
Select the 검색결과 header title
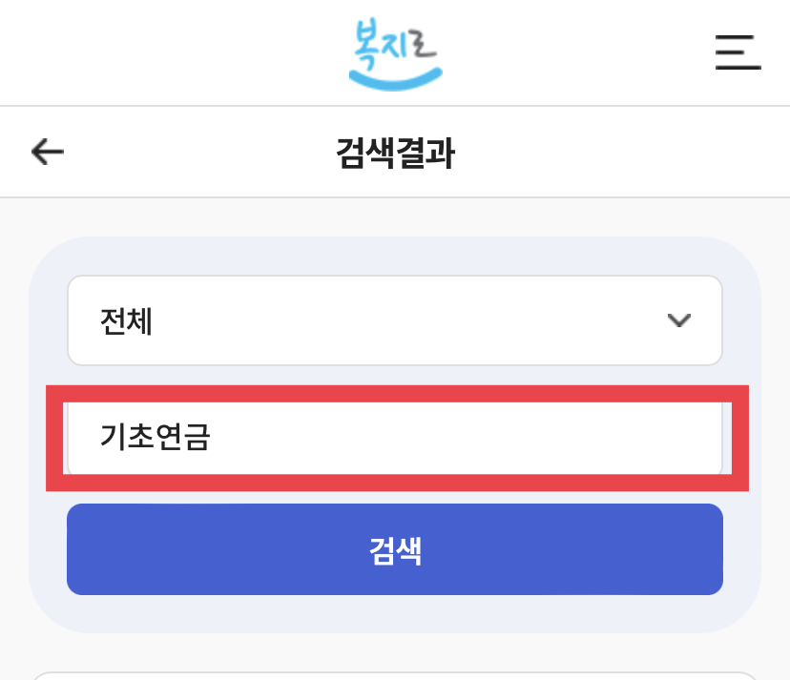395,150
